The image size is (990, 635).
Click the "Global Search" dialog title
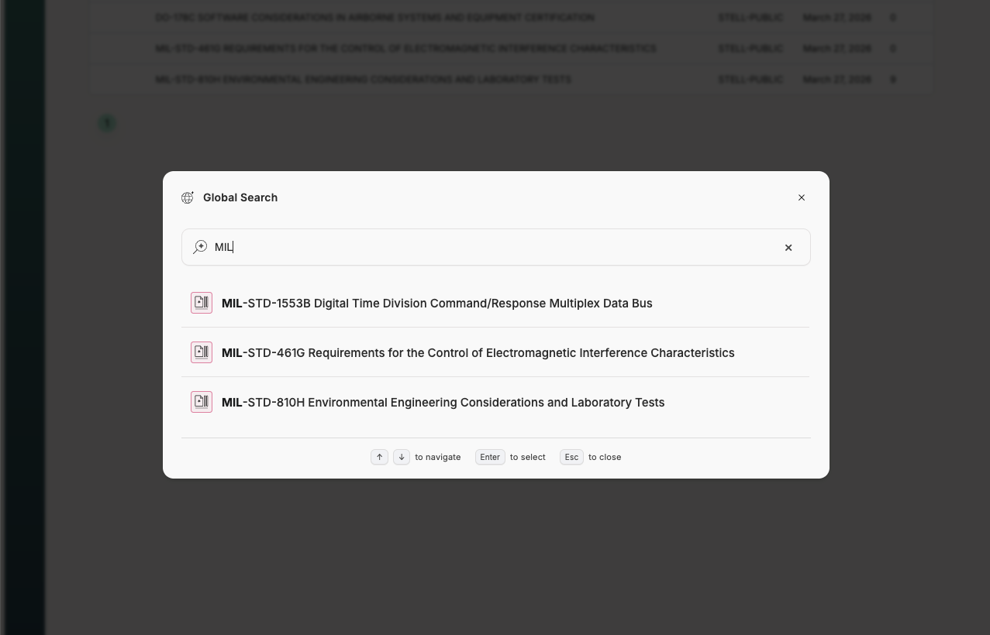[240, 197]
